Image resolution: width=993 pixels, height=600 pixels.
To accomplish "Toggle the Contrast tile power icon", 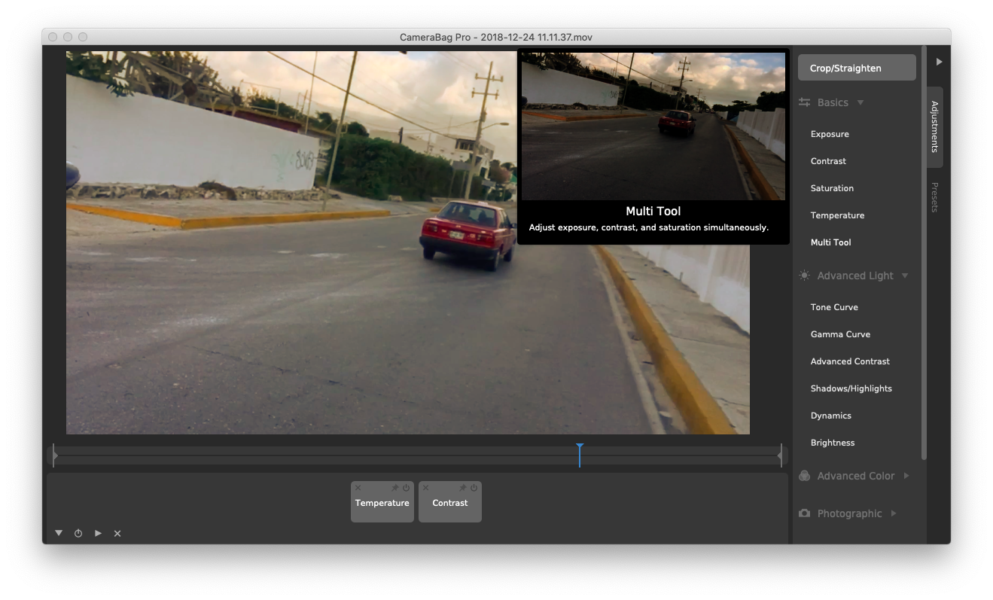I will tap(474, 488).
